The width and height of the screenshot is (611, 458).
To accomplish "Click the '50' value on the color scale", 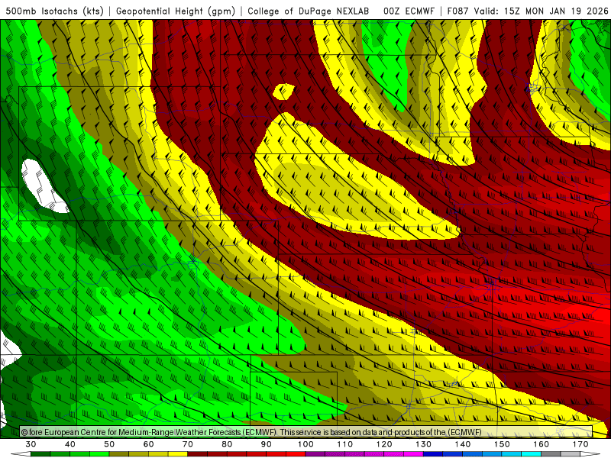I will click(109, 444).
